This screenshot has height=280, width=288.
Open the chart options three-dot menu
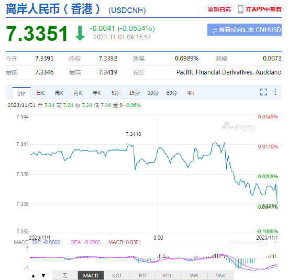click(275, 92)
